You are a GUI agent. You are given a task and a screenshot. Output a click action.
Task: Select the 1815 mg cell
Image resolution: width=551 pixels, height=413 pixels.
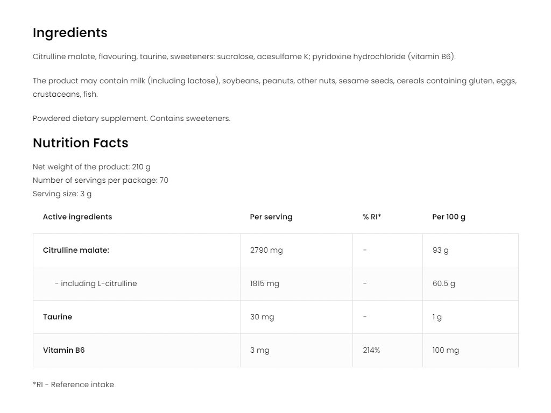point(265,283)
